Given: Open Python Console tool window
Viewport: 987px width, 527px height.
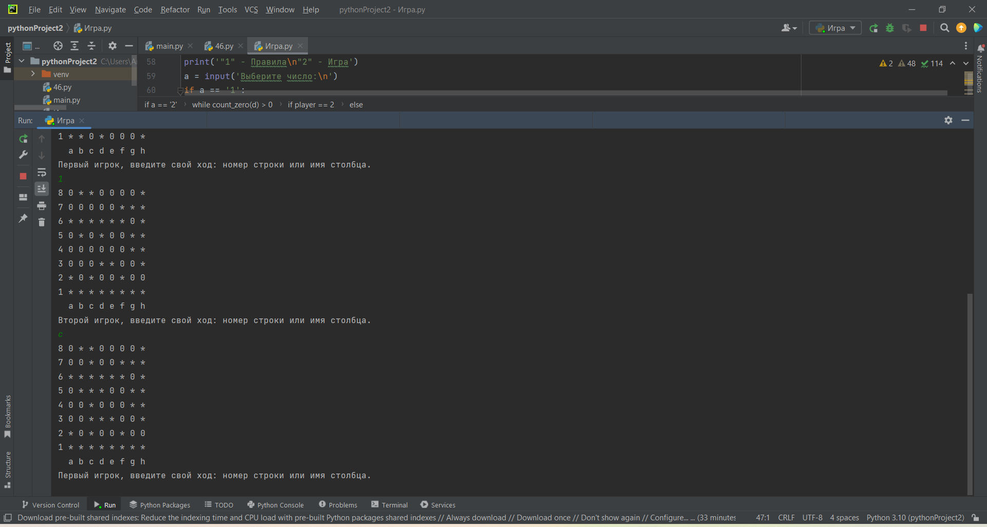Looking at the screenshot, I should 276,505.
